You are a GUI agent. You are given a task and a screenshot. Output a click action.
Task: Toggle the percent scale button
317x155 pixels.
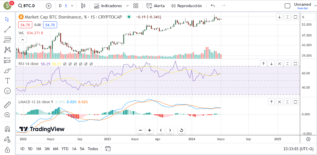[x=303, y=17]
